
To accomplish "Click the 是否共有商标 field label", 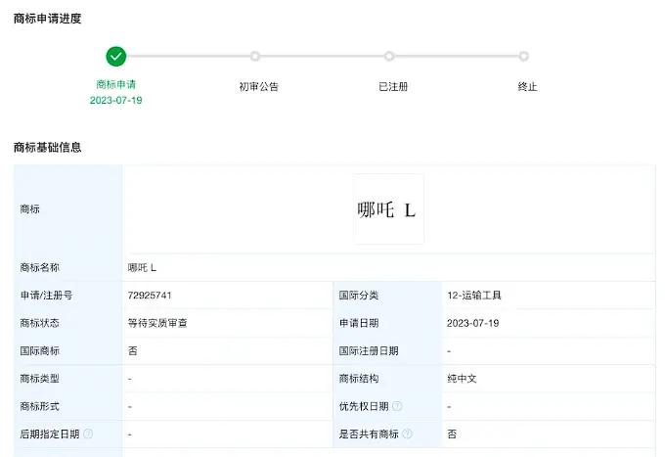I will click(369, 434).
